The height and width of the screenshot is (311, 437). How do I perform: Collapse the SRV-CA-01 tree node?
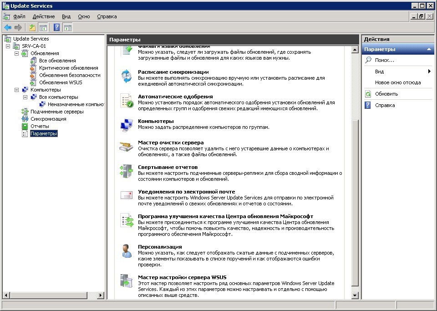tap(8, 46)
